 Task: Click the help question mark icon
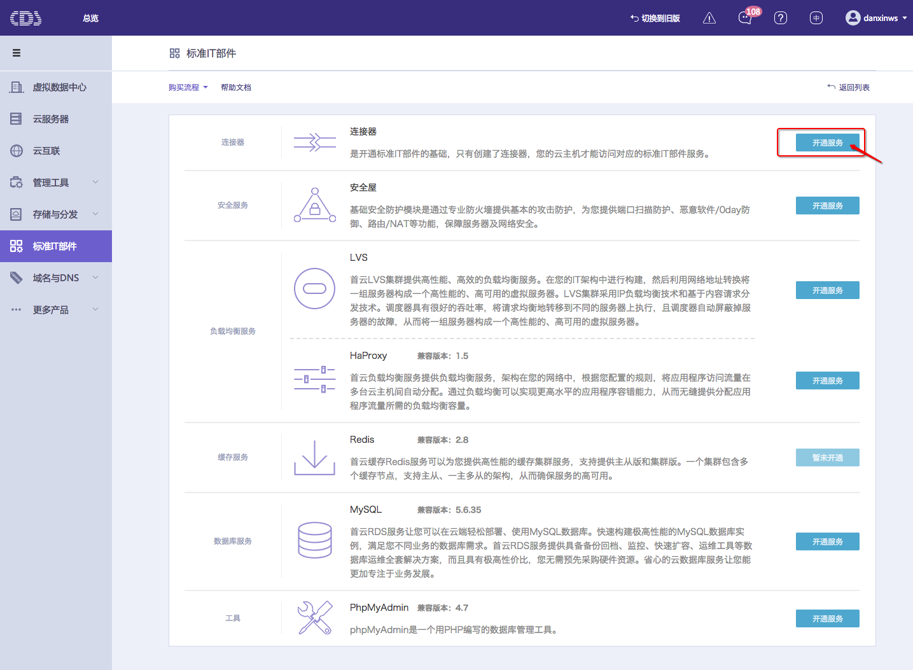coord(780,18)
